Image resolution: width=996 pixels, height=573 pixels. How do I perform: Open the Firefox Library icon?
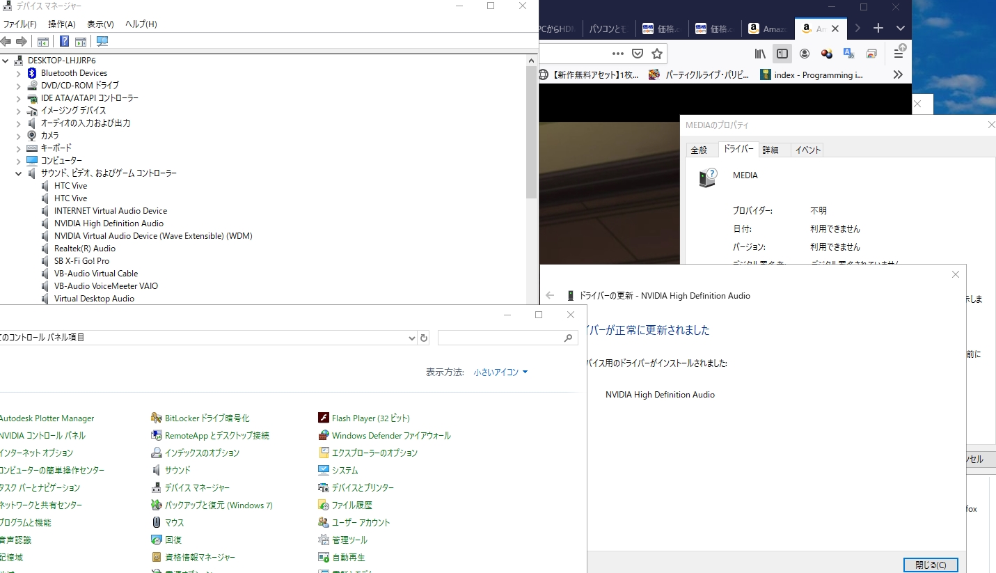click(760, 54)
